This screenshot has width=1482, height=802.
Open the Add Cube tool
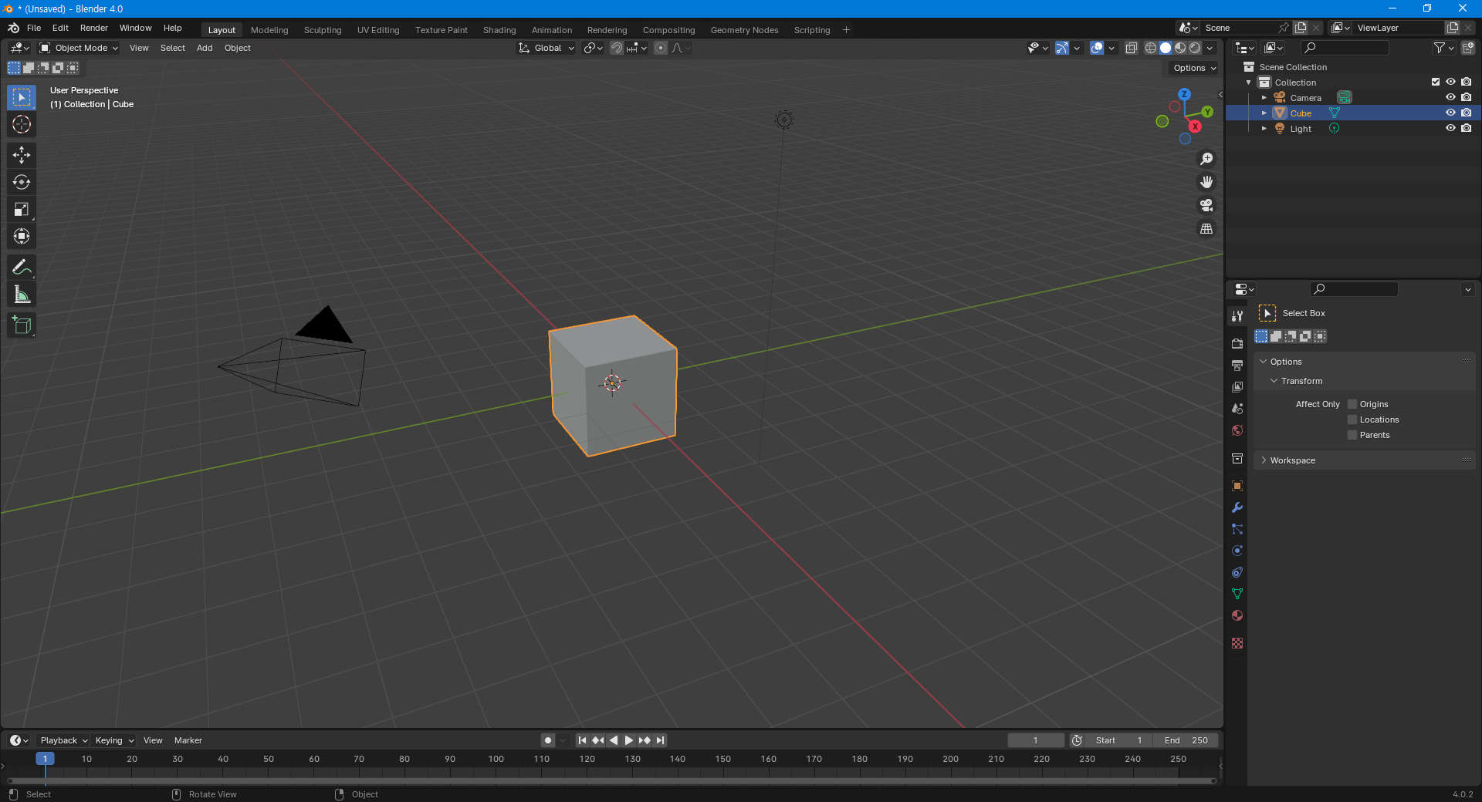21,325
